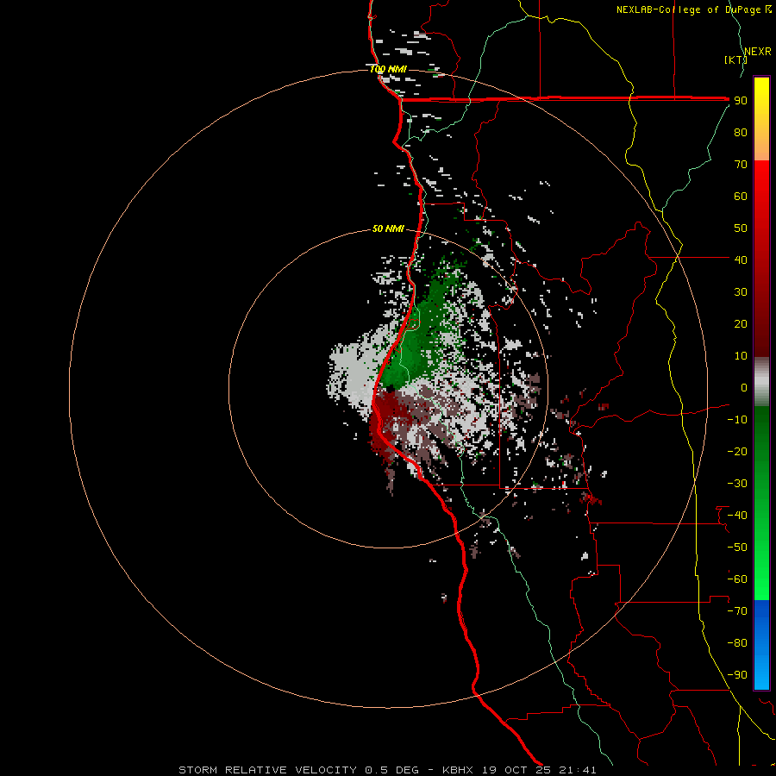Click the KBHX station identifier

(x=458, y=770)
